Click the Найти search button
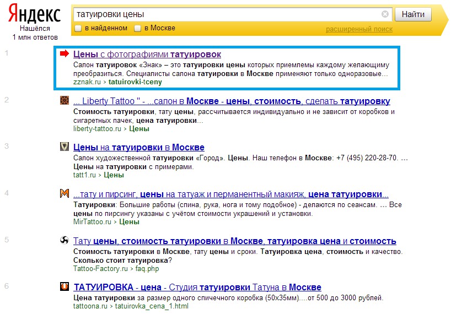Viewport: 451px width, 314px height. [x=413, y=14]
